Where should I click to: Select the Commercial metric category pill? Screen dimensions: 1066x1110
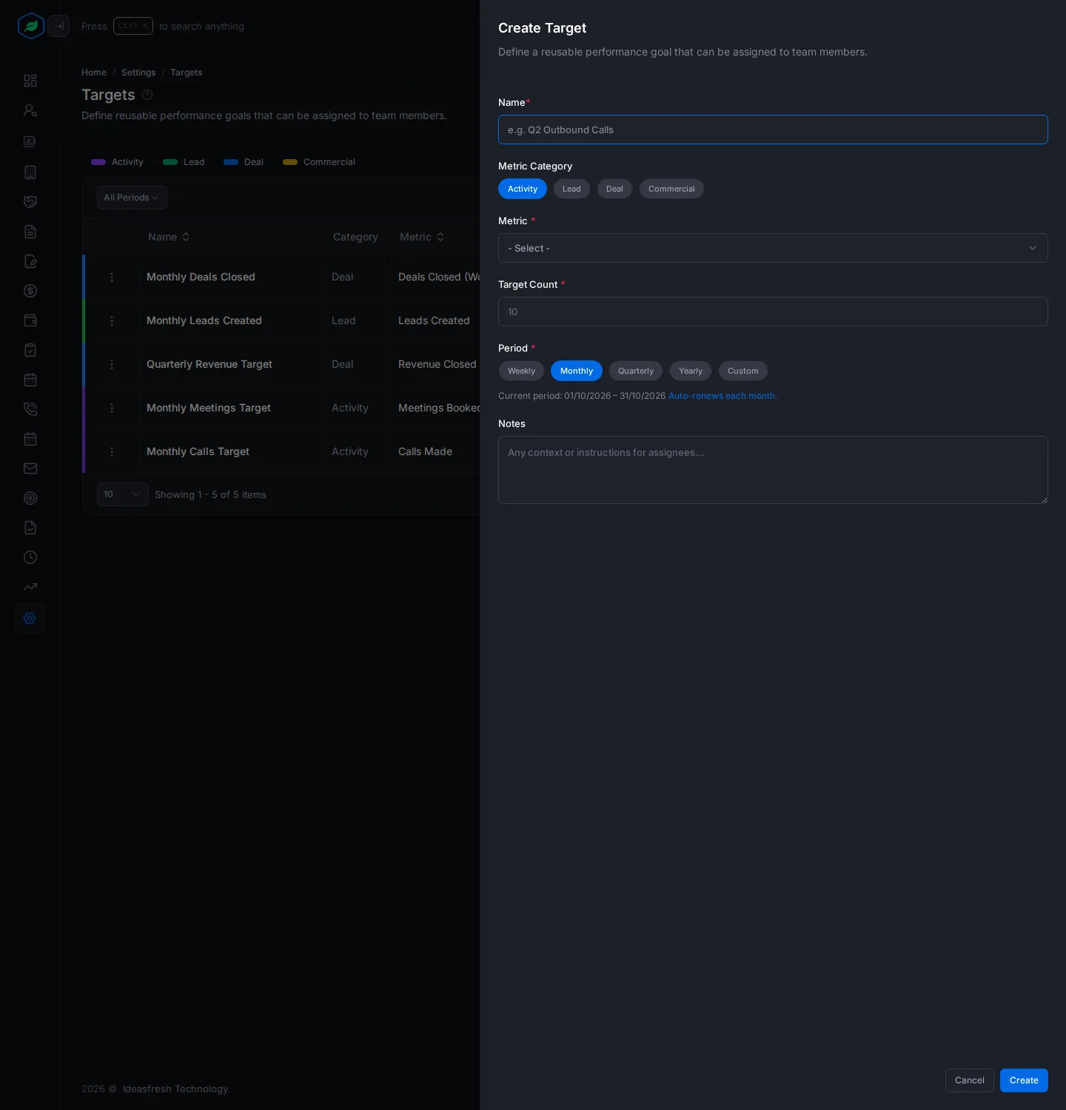click(x=671, y=189)
